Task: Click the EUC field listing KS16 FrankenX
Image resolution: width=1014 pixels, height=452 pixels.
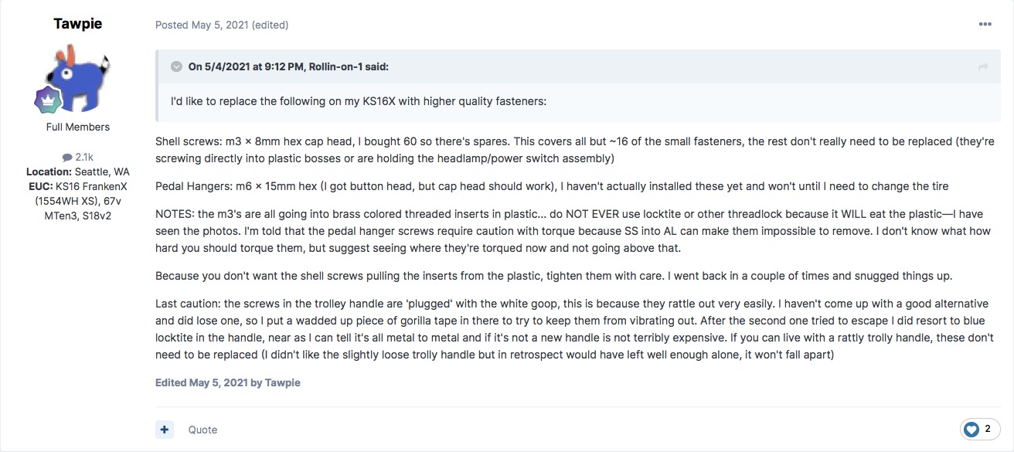Action: (78, 201)
